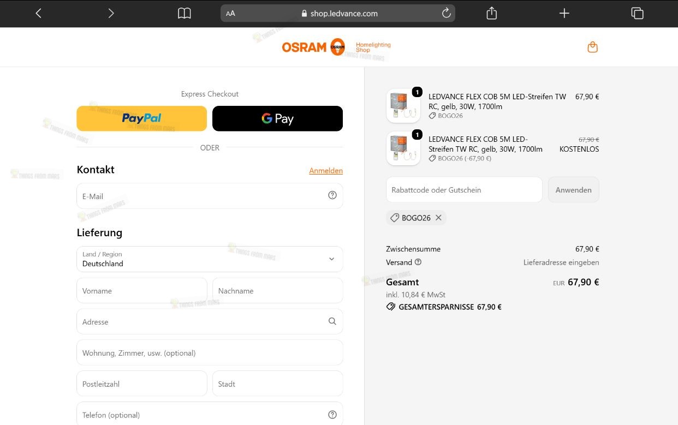Viewport: 678px width, 425px height.
Task: Focus the Telefon optional field
Action: click(x=210, y=415)
